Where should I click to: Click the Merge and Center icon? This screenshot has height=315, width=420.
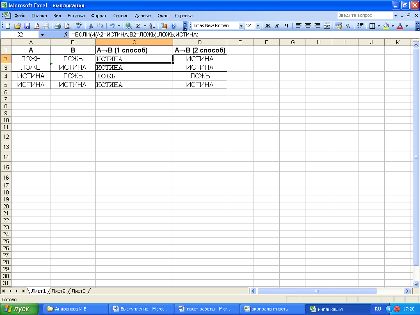pyautogui.click(x=327, y=26)
